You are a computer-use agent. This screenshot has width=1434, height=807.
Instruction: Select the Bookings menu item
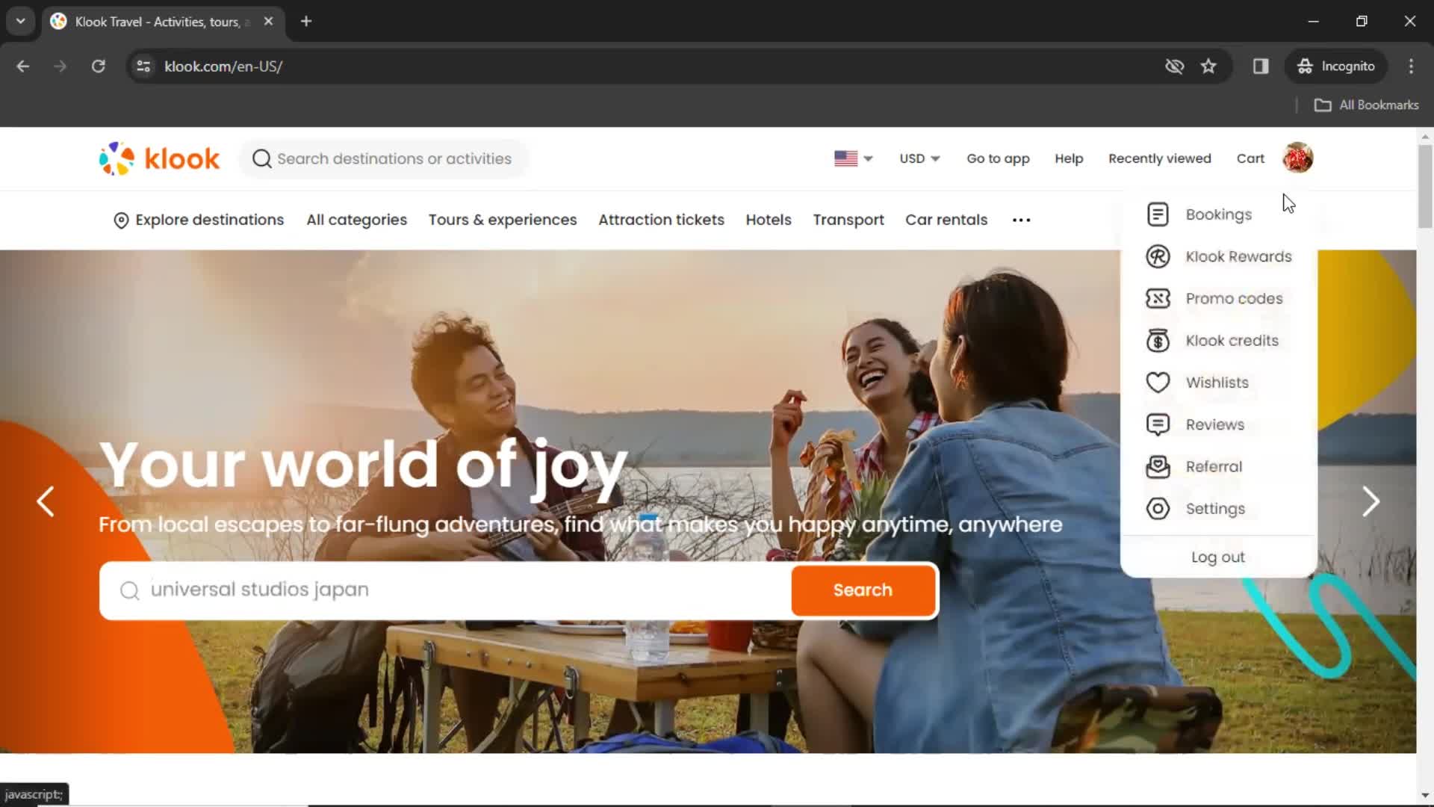[1218, 214]
